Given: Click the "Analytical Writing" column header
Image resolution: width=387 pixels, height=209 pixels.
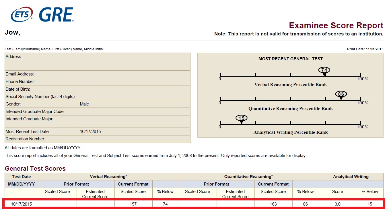Looking at the screenshot, I should 351,177.
